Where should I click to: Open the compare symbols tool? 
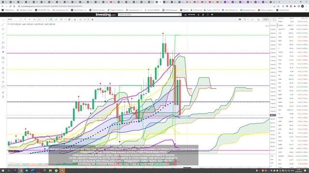[56, 19]
